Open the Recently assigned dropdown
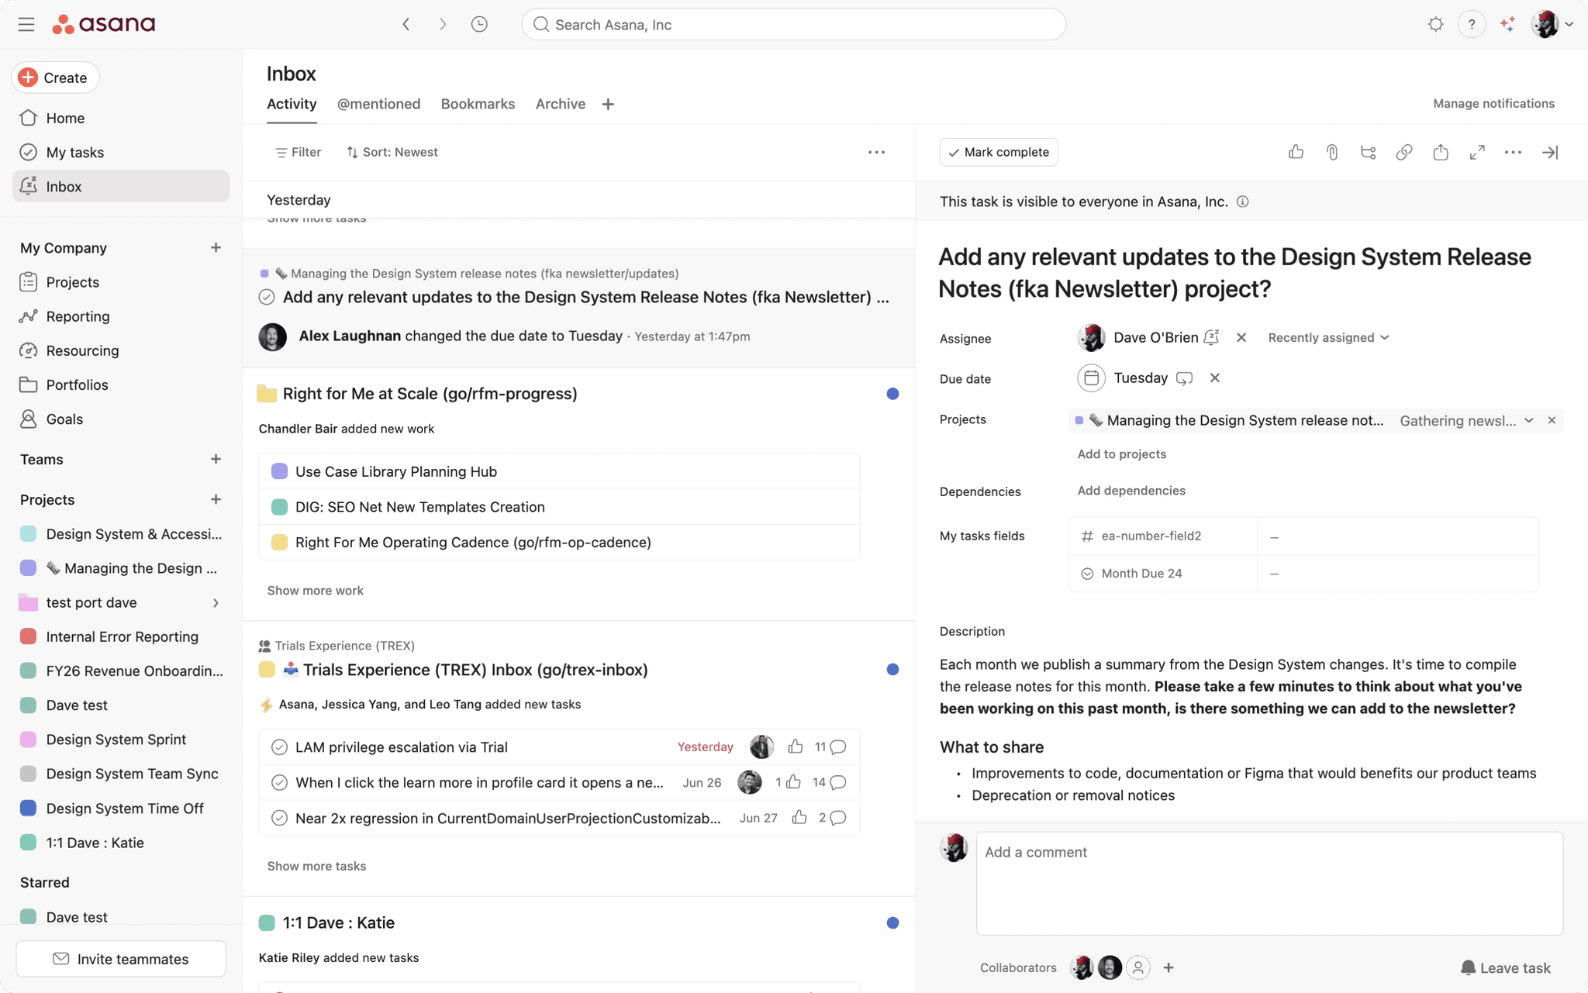Screen dimensions: 1588x993 [x=1327, y=338]
